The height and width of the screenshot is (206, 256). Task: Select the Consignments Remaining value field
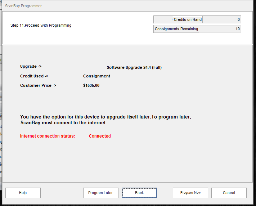click(220, 29)
